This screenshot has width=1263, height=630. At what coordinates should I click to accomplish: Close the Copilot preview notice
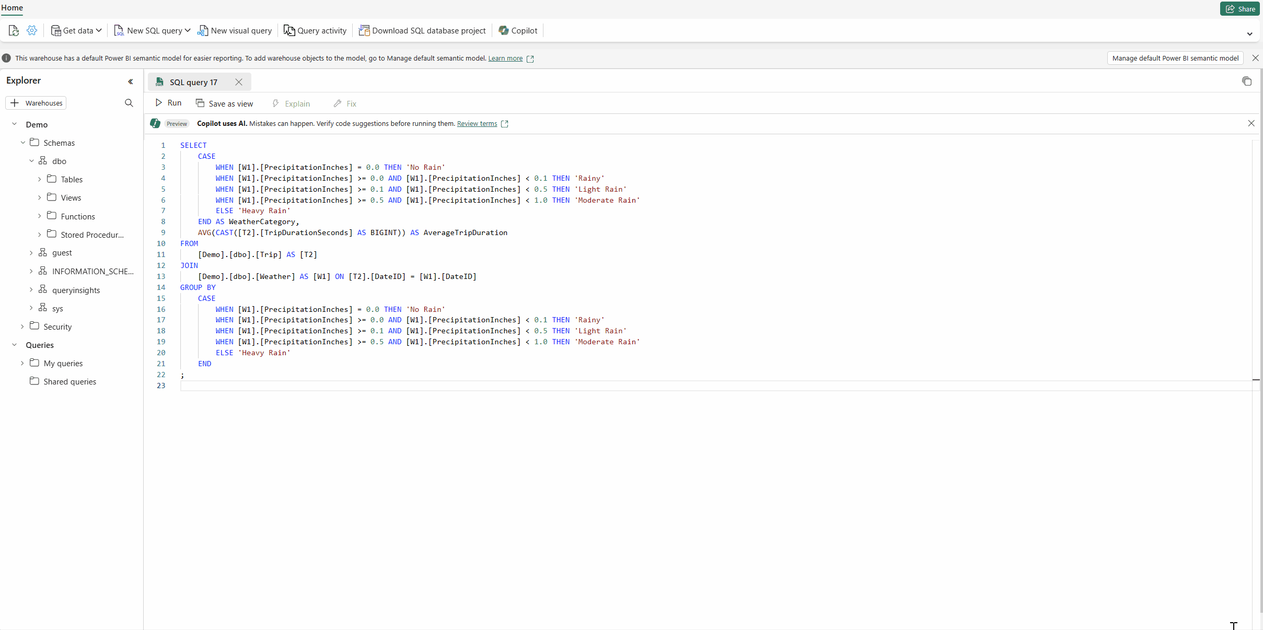point(1251,123)
